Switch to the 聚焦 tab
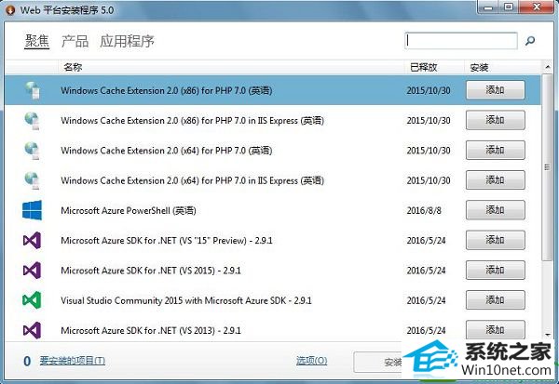The height and width of the screenshot is (384, 559). (37, 41)
